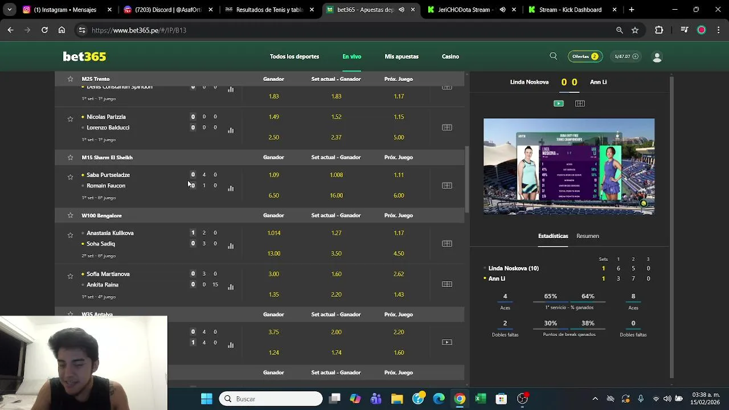Favorite the M25 Trento competition star
Viewport: 729px width, 410px height.
[x=70, y=79]
